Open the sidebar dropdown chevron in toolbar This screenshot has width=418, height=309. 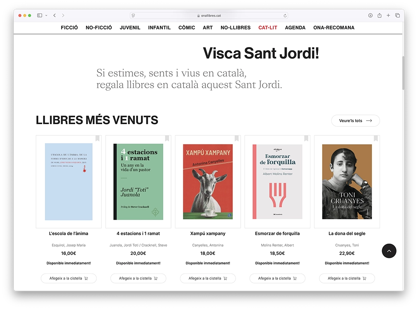click(x=46, y=15)
